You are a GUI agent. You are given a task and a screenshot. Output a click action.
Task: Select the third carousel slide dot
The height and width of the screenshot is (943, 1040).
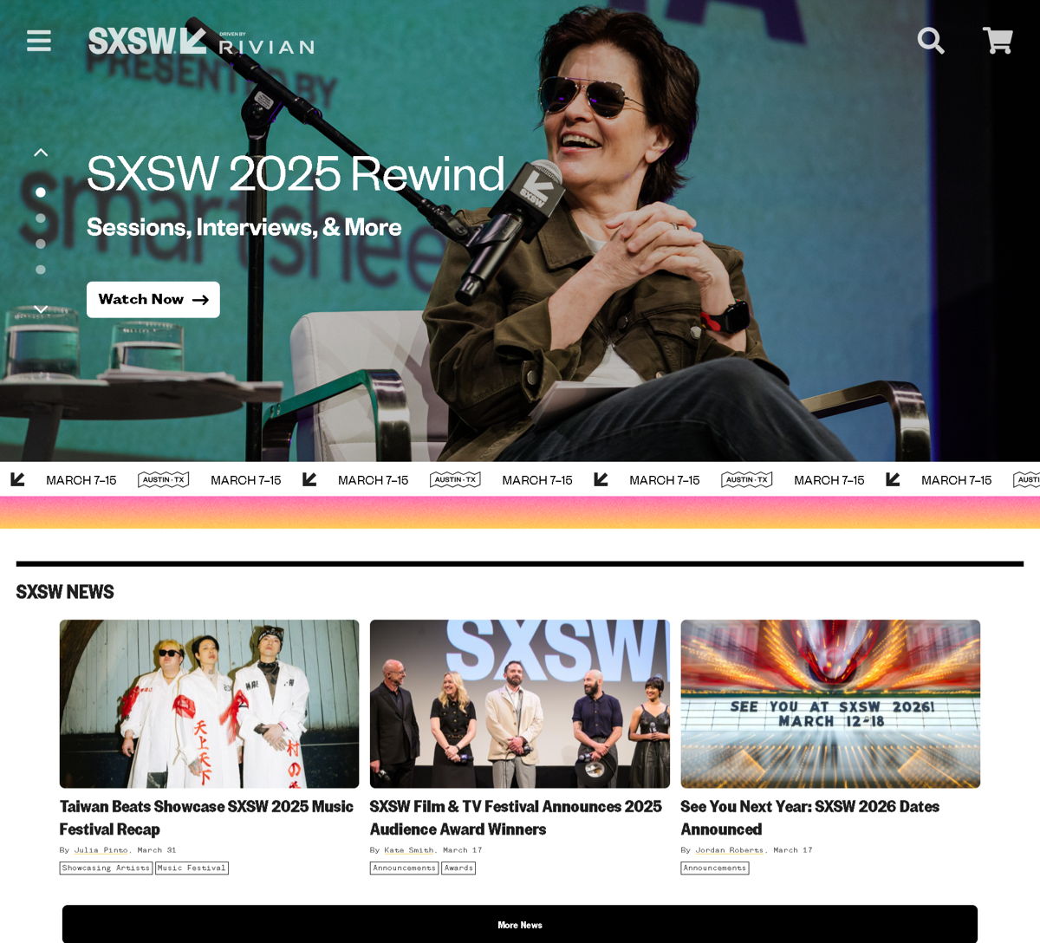41,244
